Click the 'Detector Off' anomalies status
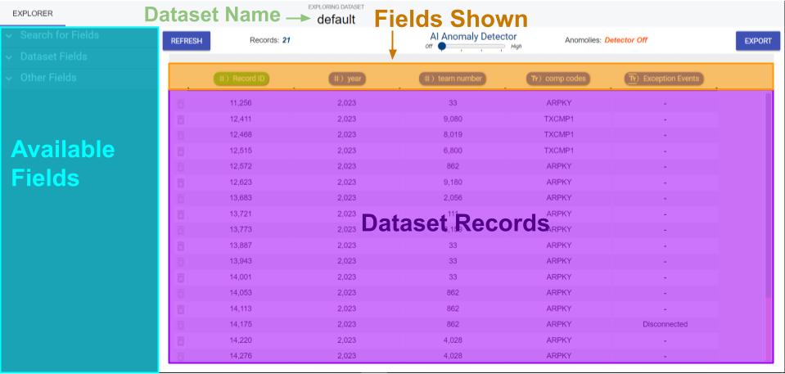 626,40
